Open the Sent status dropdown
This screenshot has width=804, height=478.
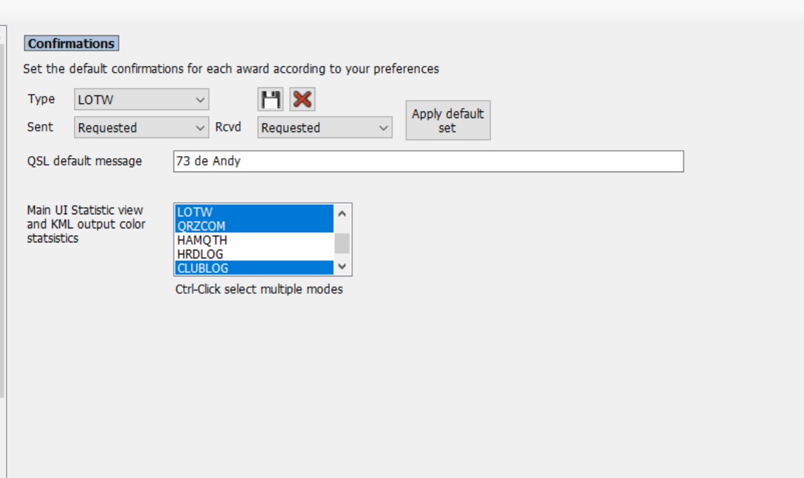click(x=142, y=128)
